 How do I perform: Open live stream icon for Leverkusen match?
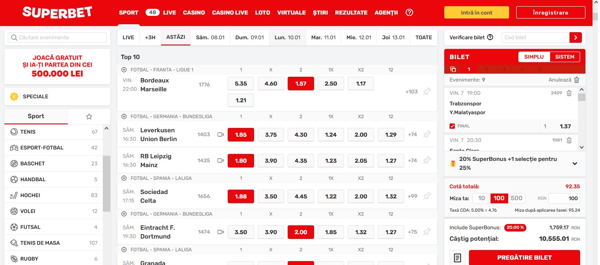(221, 134)
